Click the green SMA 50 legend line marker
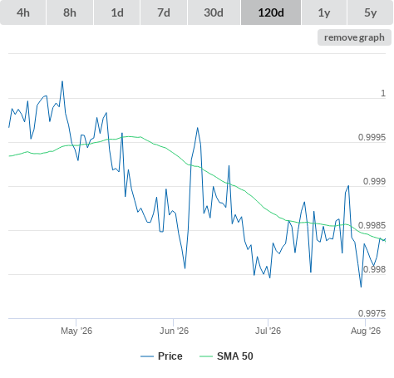 (206, 356)
